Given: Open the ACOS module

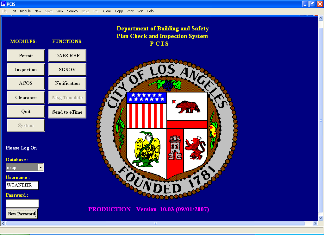Looking at the screenshot, I should (x=25, y=83).
